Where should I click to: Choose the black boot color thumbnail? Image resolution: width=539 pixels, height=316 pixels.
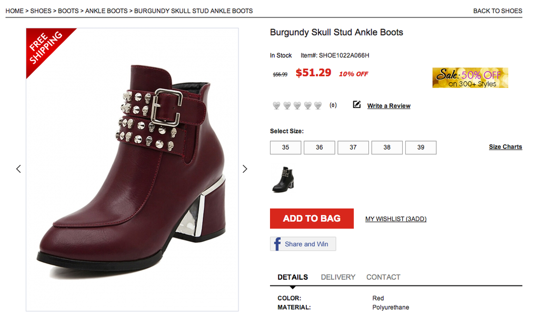tap(283, 179)
